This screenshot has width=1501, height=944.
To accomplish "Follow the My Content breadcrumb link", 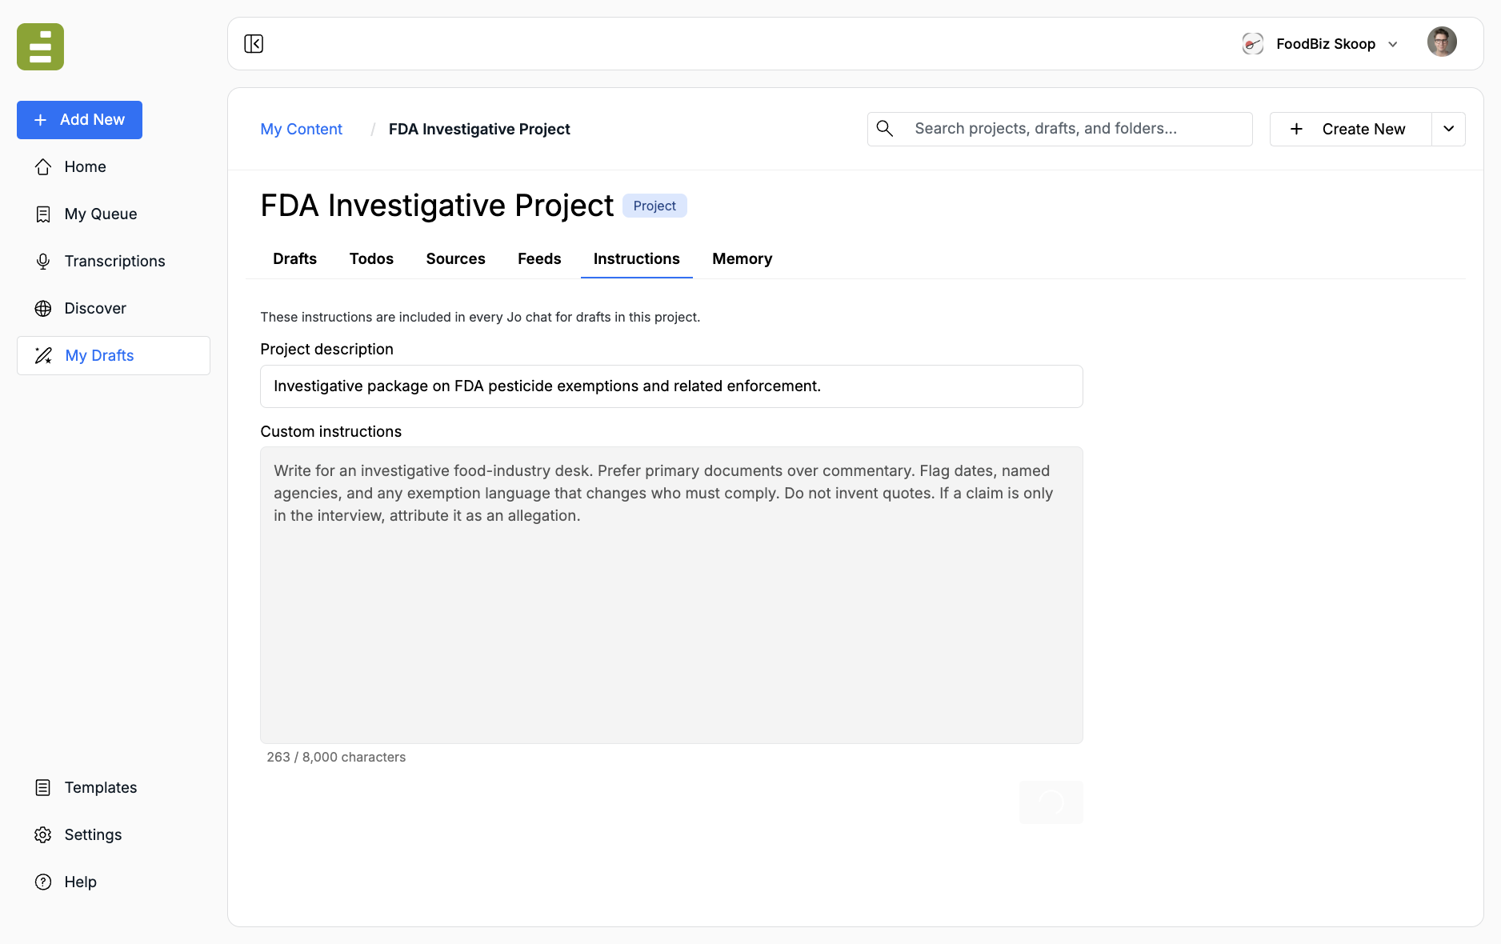I will (x=301, y=129).
